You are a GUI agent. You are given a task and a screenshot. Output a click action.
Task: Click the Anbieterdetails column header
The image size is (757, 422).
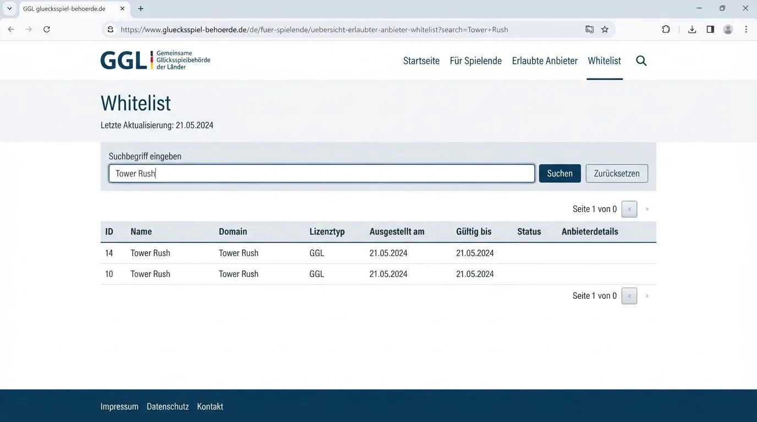[590, 232]
